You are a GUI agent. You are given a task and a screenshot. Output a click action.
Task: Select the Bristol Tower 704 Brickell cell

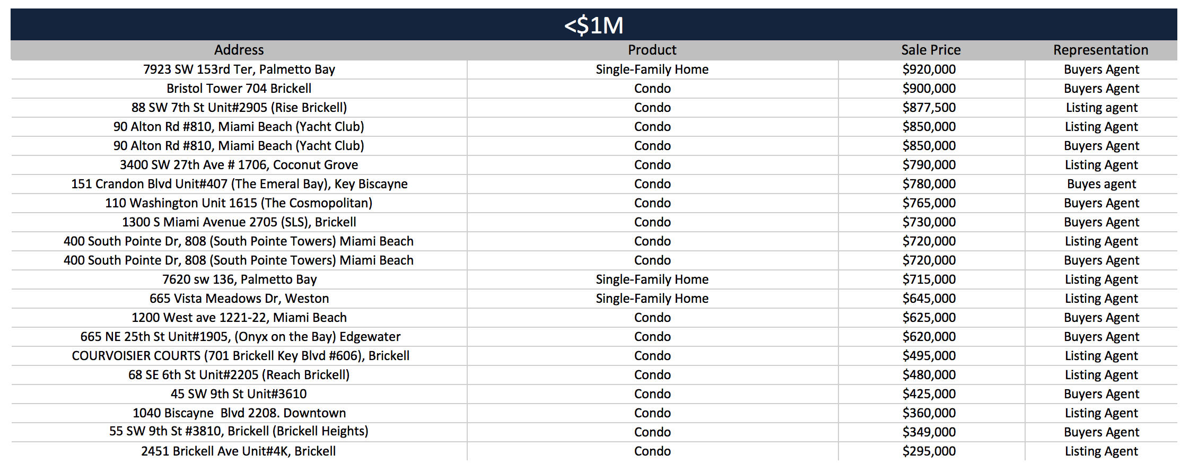coord(239,89)
